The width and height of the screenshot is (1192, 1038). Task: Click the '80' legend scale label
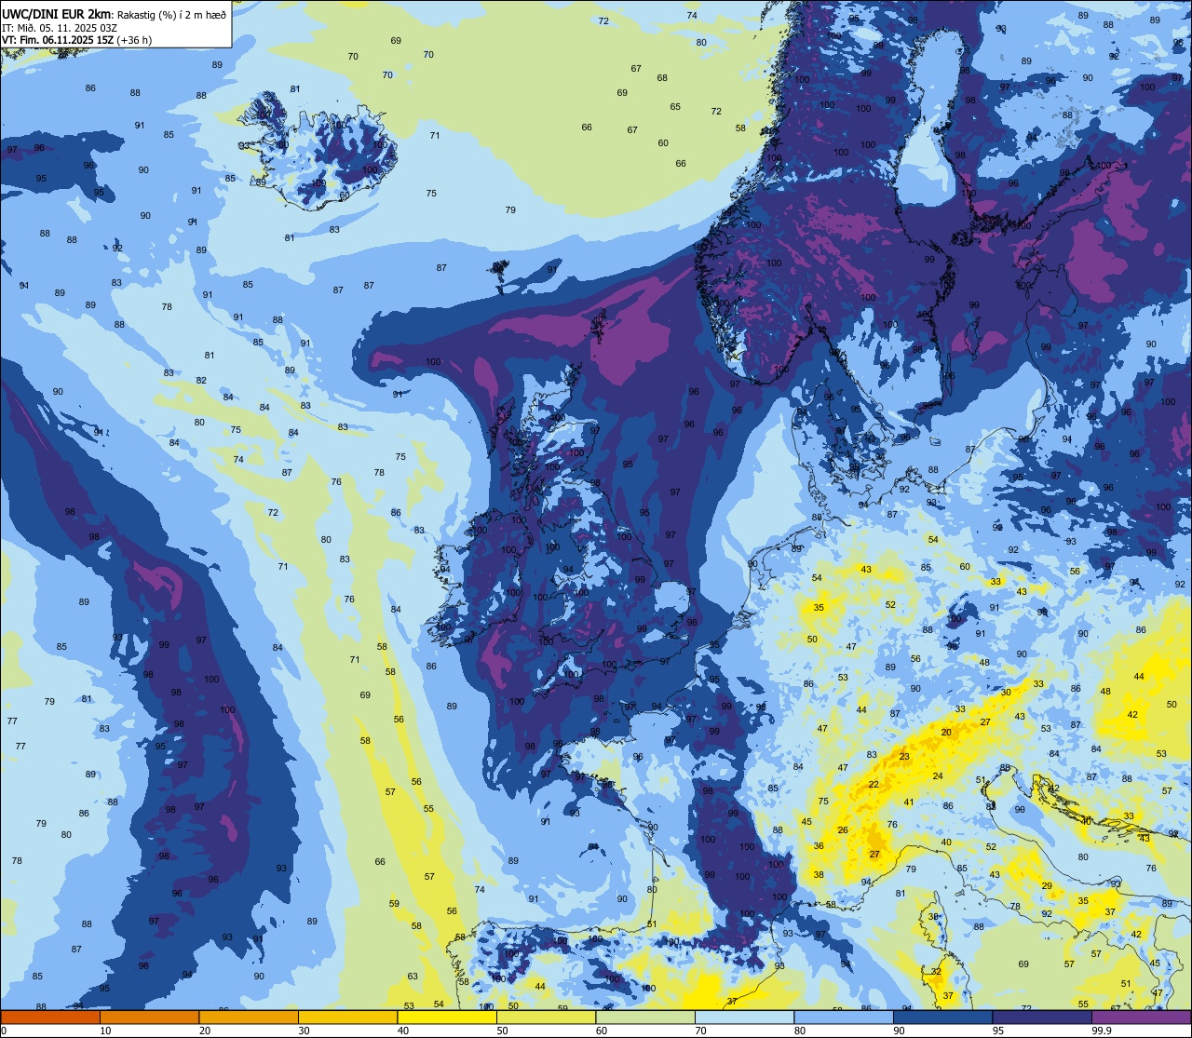800,1031
